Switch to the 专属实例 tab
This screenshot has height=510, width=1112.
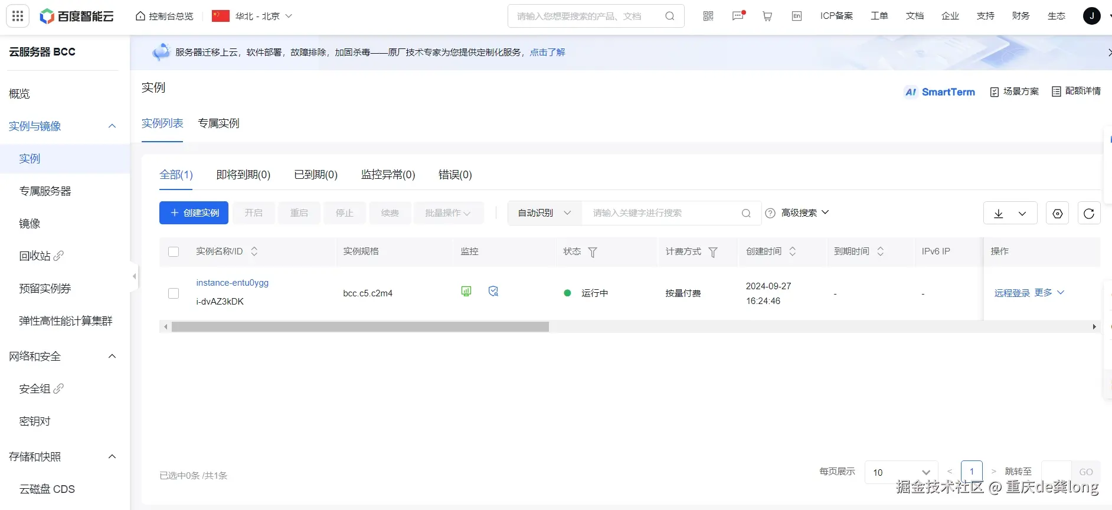[x=218, y=123]
